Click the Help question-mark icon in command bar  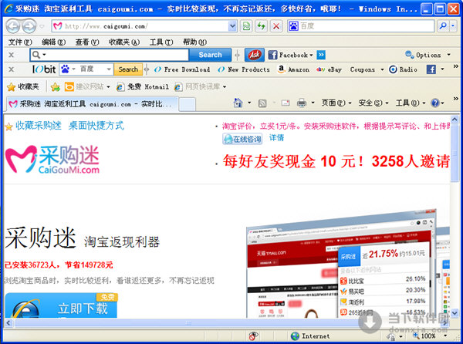tap(435, 103)
